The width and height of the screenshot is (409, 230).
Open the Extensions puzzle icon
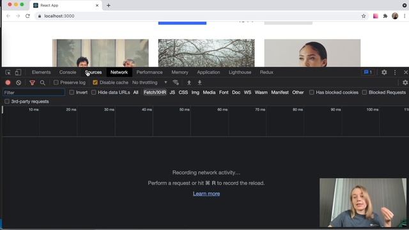385,16
